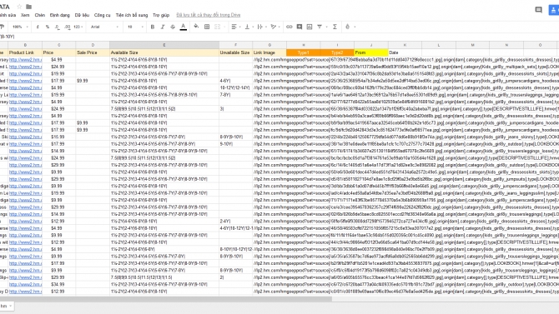
Task: Open the move-to-folder icon beside the title
Action: coord(29,7)
